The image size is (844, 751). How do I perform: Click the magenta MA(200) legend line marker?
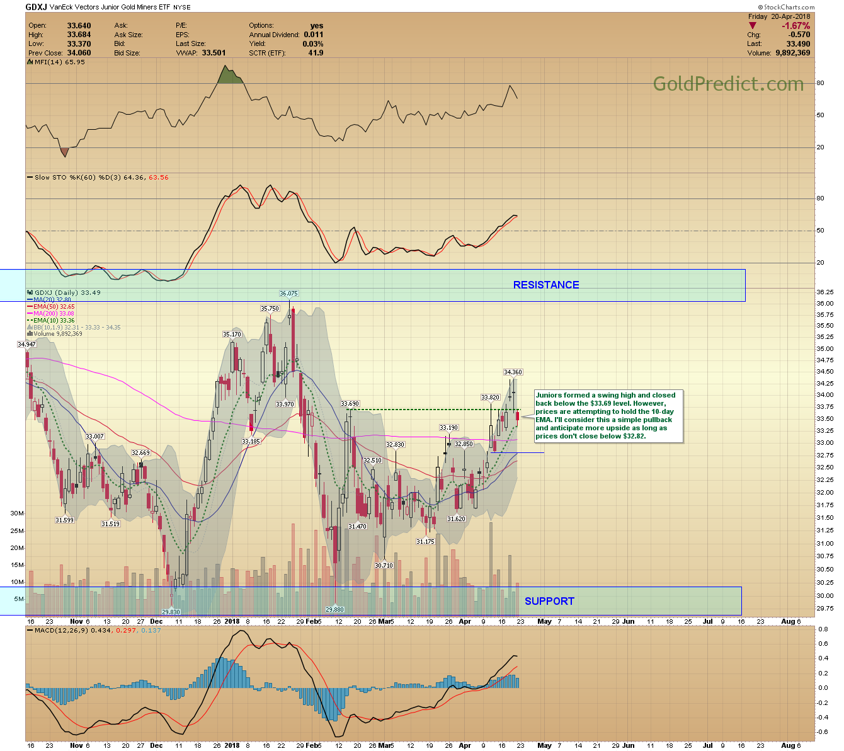[x=30, y=314]
